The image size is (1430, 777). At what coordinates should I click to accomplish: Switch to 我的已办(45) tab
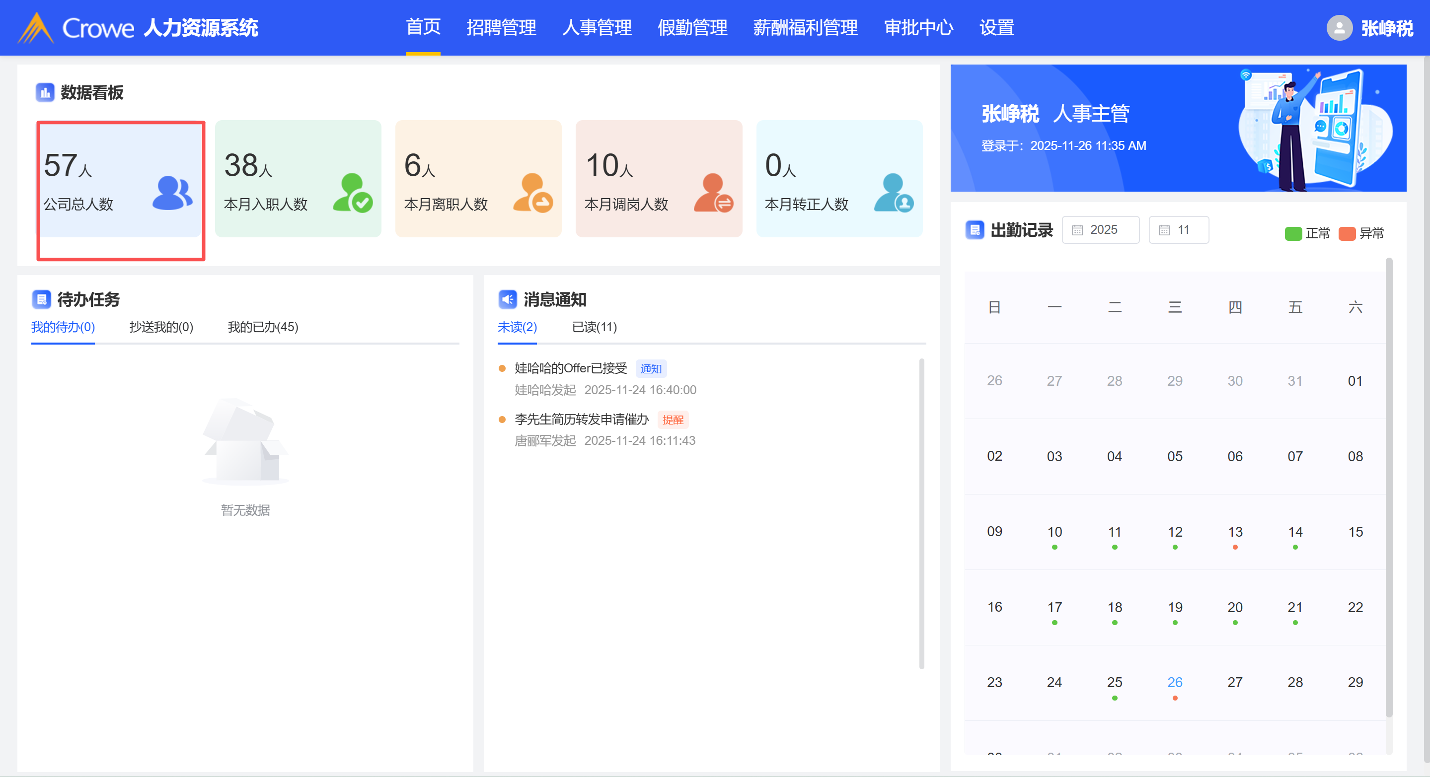point(263,327)
